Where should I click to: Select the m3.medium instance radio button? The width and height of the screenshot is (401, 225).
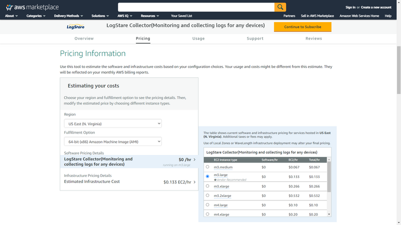pos(208,167)
